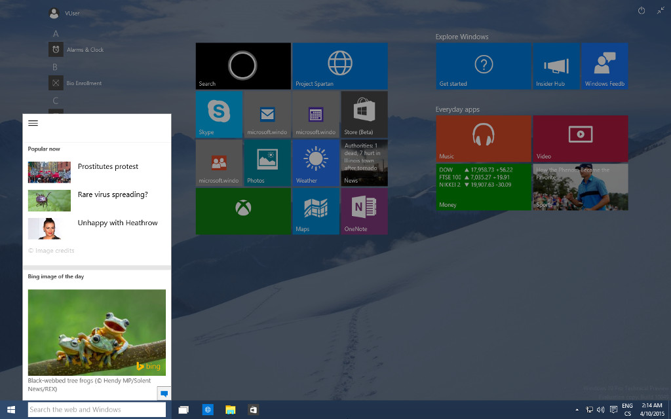This screenshot has width=671, height=419.
Task: Open the Maps tile
Action: [316, 211]
